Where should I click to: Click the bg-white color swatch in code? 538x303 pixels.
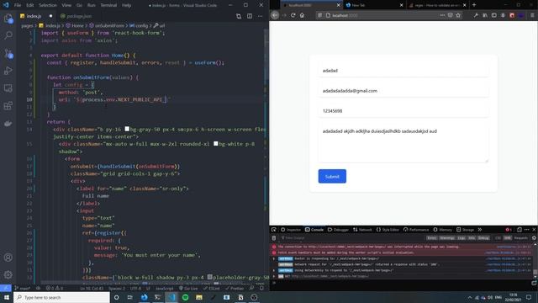(x=216, y=144)
